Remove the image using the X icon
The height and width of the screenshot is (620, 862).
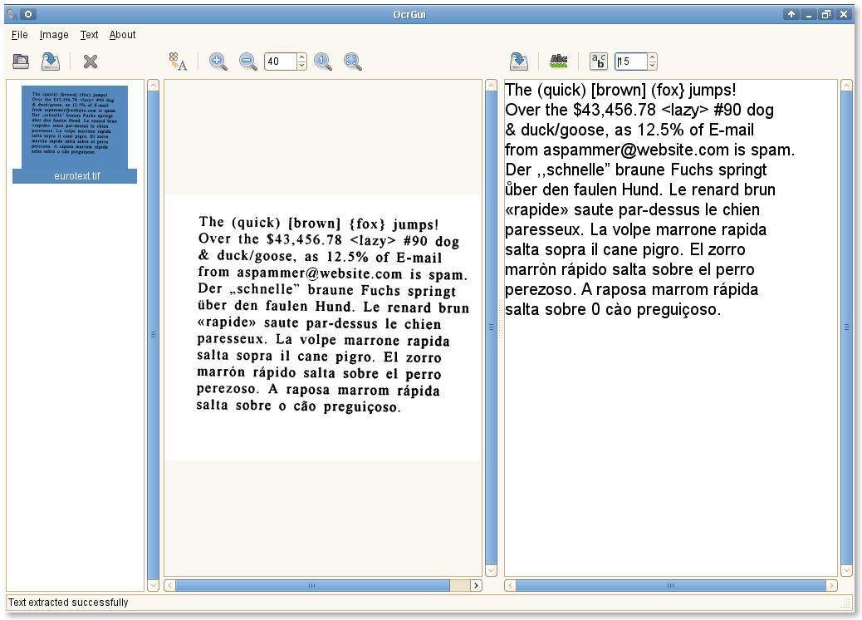click(x=91, y=61)
